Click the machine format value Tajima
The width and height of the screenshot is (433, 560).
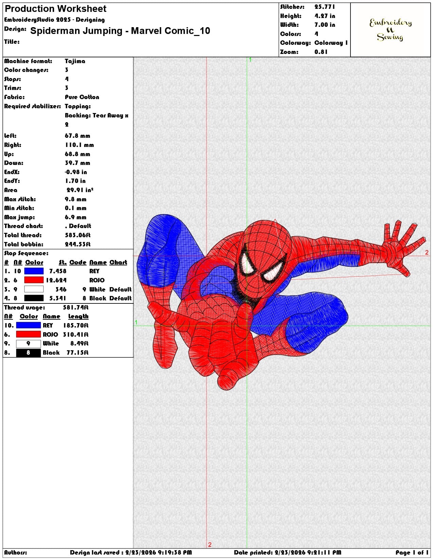coord(75,61)
